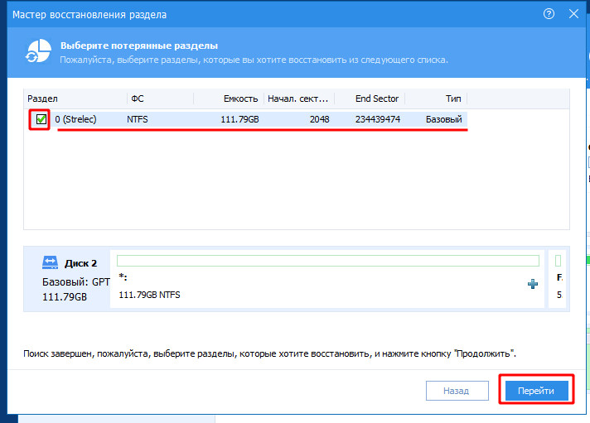This screenshot has width=590, height=423.
Task: Click the Диск 2 label
Action: pos(81,263)
